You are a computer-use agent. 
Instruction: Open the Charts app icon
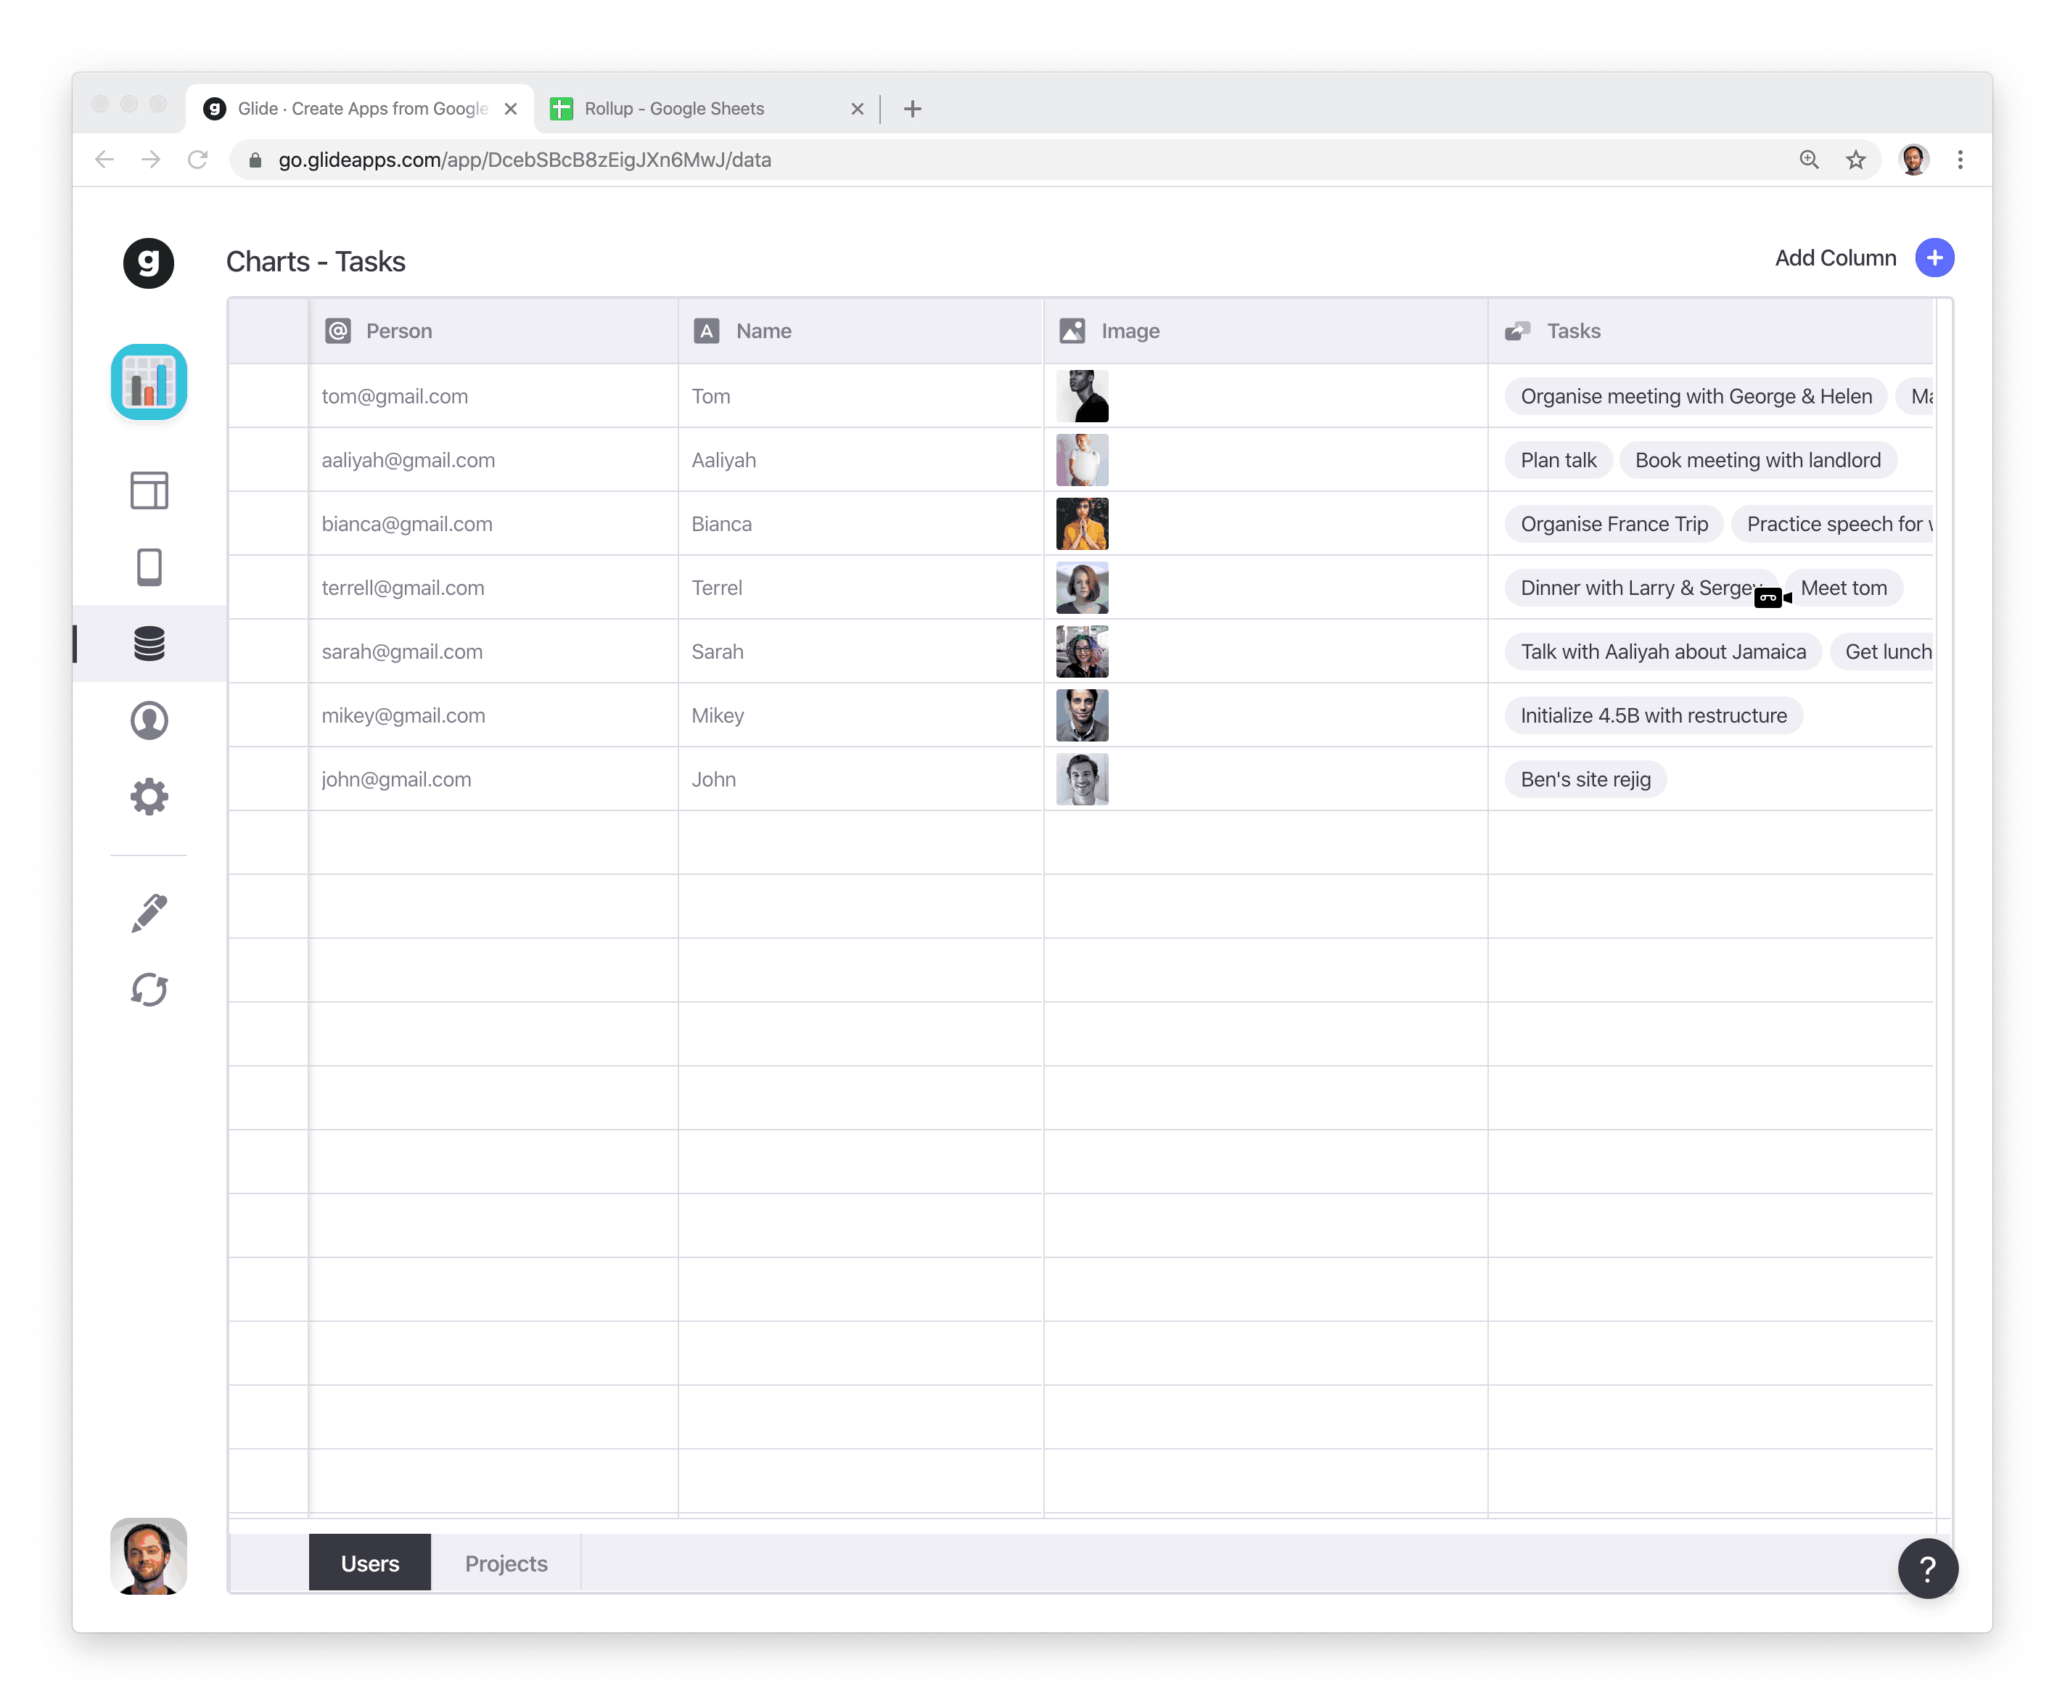point(148,382)
